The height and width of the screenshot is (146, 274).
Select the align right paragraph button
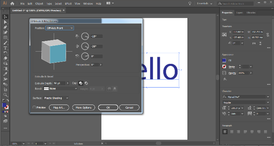238,132
